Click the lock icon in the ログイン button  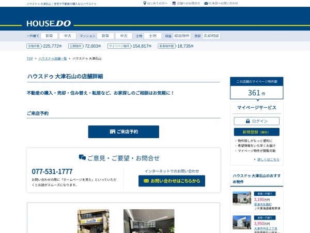[247, 121]
